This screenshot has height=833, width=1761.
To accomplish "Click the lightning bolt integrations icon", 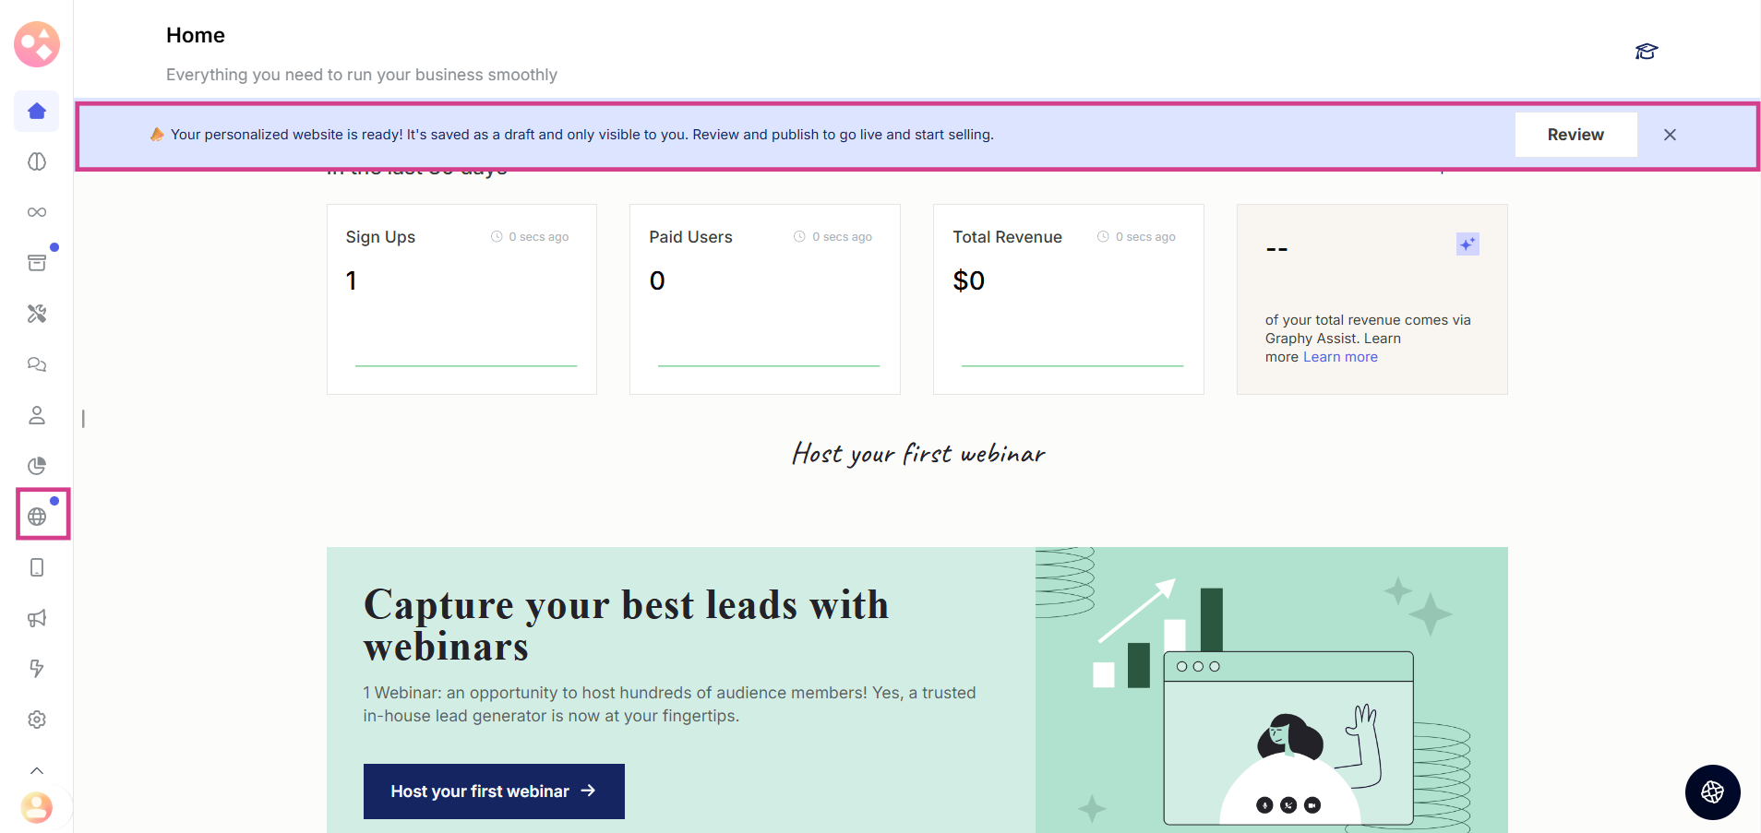I will tap(37, 669).
